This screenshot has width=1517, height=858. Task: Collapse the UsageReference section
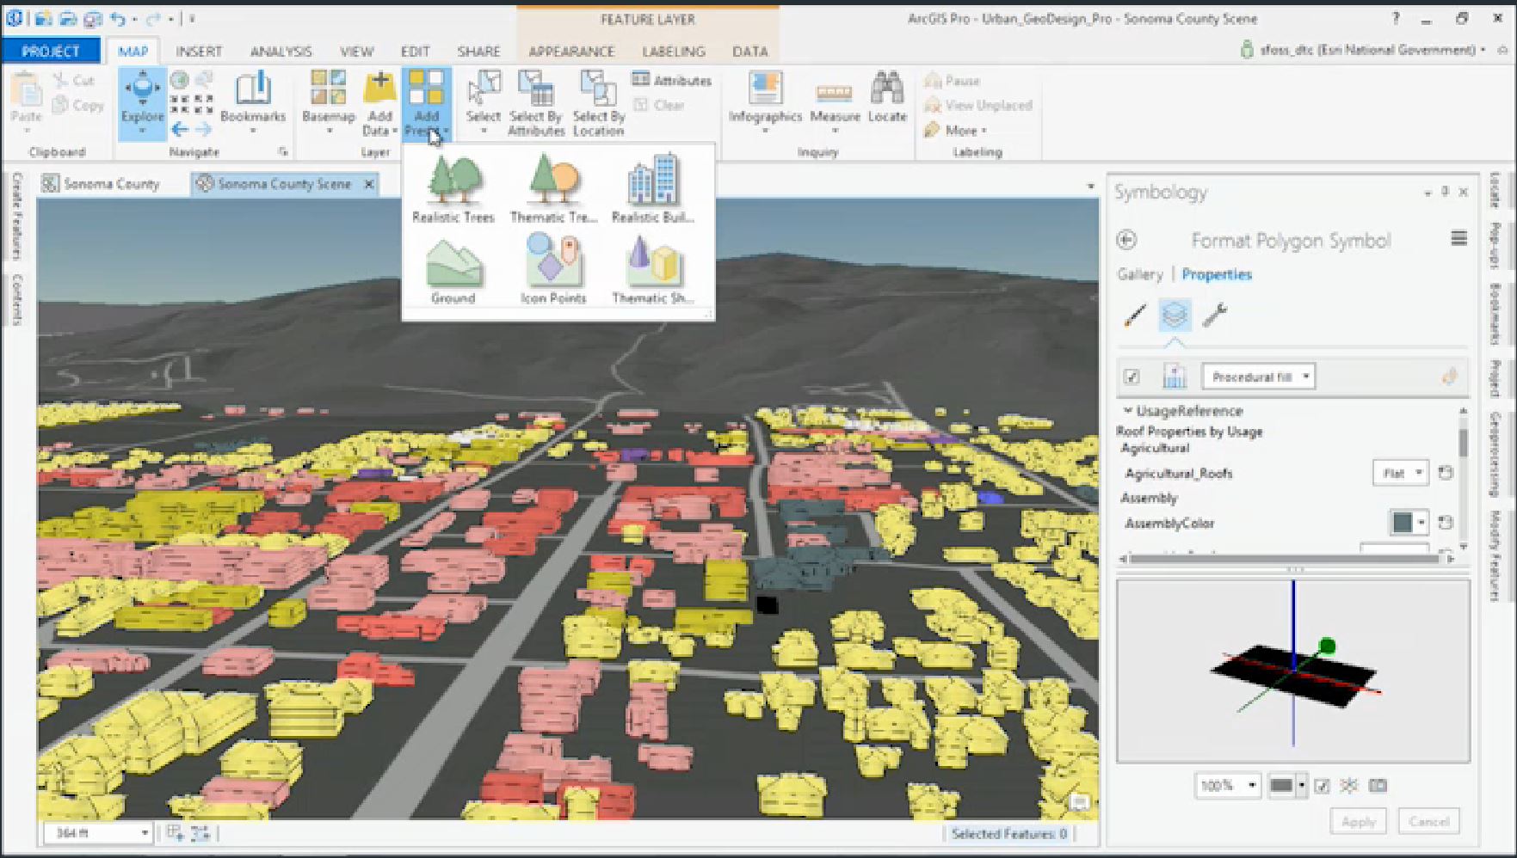click(1127, 411)
